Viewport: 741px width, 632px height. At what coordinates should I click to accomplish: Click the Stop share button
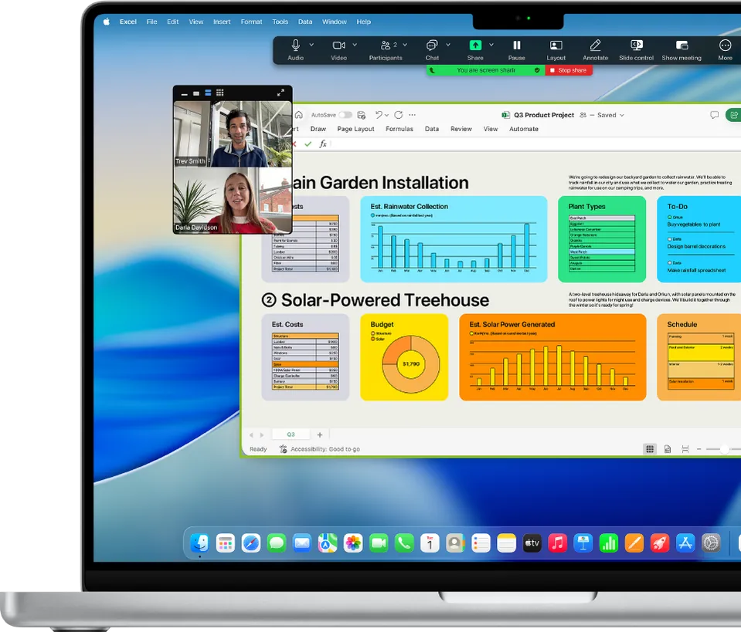point(569,70)
